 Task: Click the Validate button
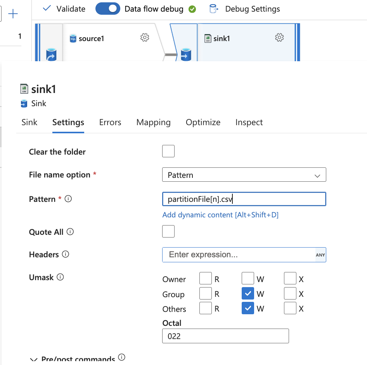point(64,9)
